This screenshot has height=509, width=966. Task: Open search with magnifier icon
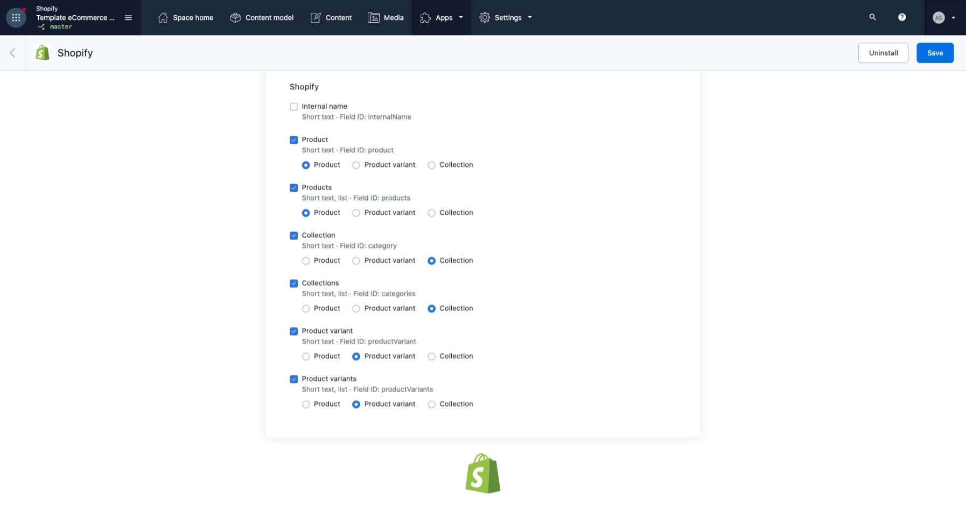pos(873,17)
